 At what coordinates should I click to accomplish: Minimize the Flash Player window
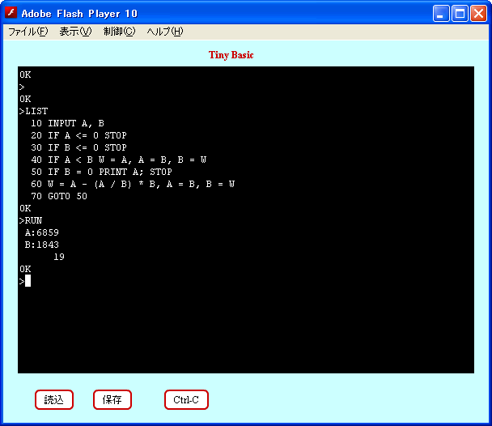tap(441, 14)
